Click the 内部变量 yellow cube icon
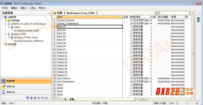 (x=9, y=20)
